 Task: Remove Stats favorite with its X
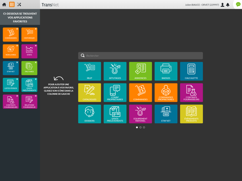point(36,45)
